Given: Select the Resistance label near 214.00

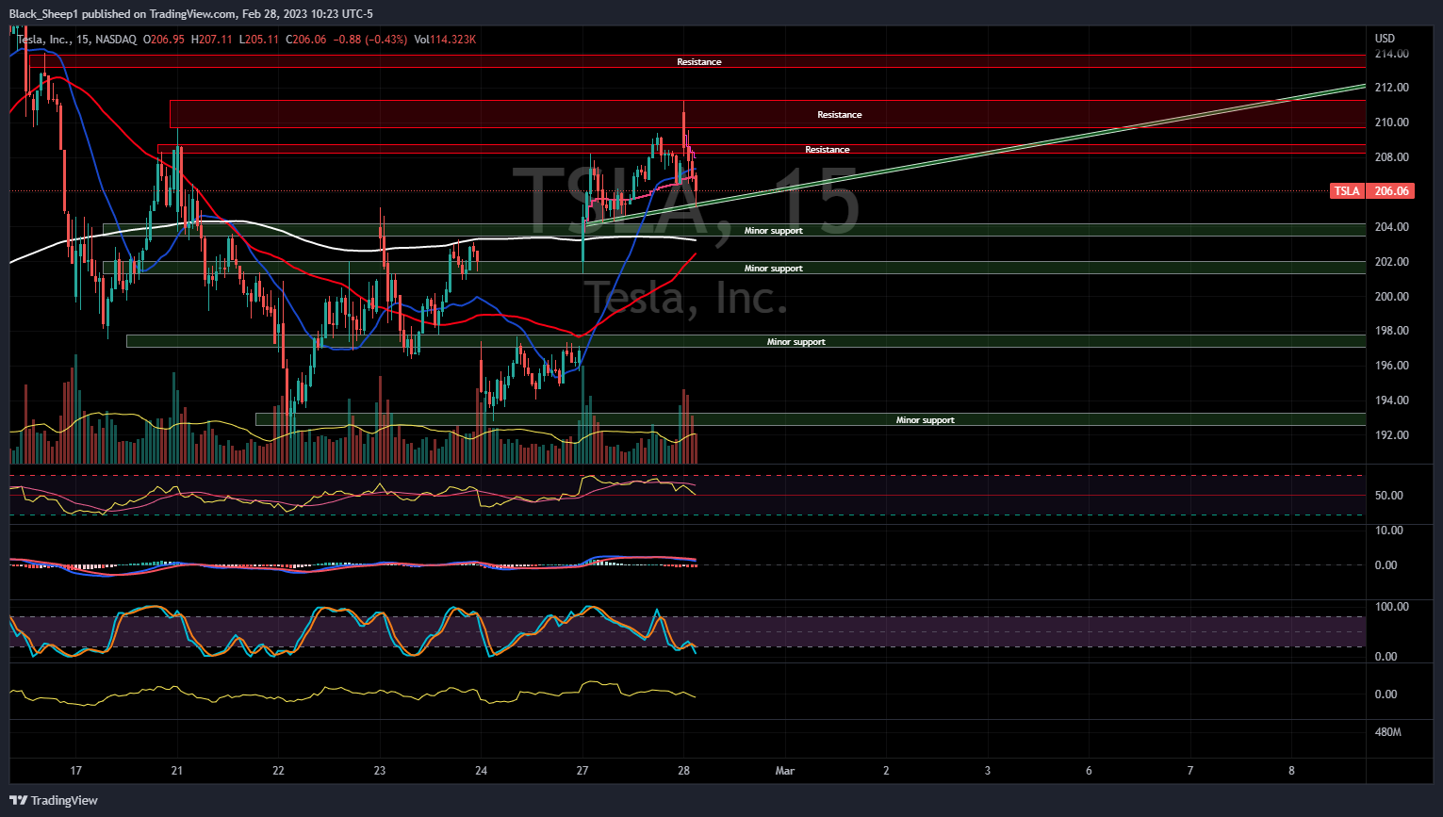Looking at the screenshot, I should point(699,62).
